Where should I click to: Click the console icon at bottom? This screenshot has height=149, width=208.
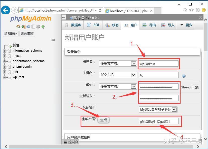(65, 142)
